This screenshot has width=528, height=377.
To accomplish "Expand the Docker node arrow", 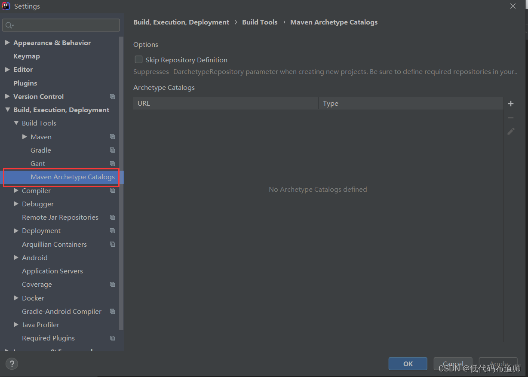I will point(16,298).
